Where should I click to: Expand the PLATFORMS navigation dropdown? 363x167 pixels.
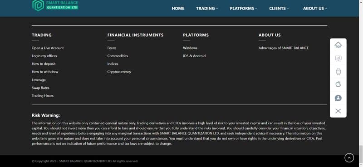(x=244, y=8)
